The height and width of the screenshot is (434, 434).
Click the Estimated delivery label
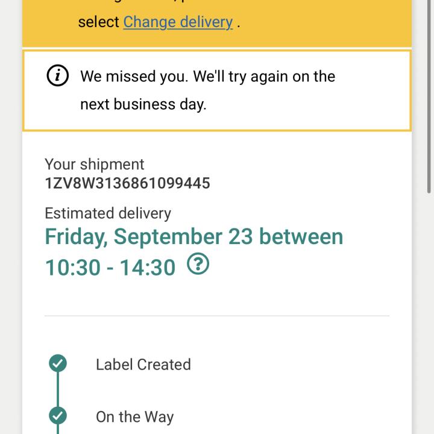coord(108,213)
